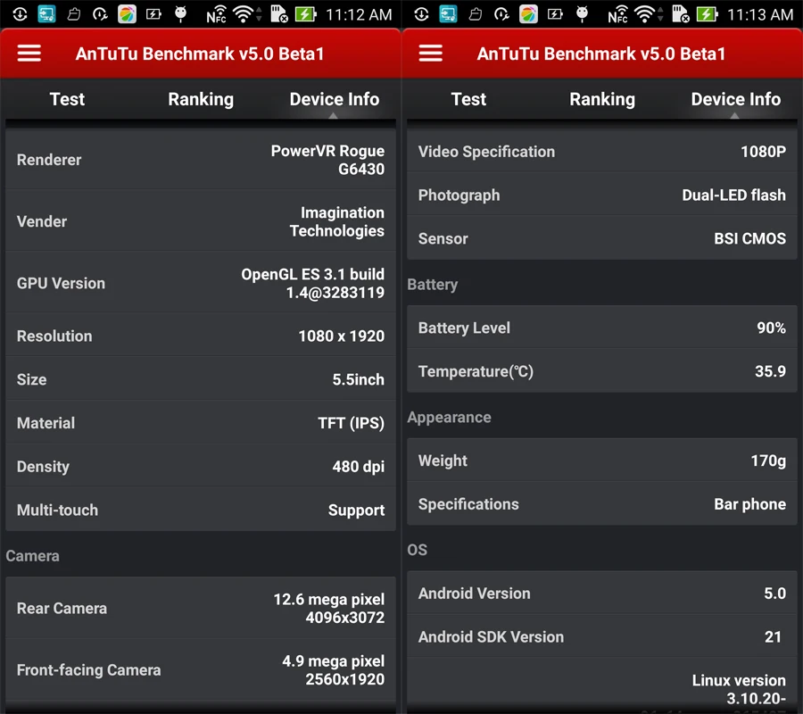Tap Android Version row showing 5.0

point(602,594)
